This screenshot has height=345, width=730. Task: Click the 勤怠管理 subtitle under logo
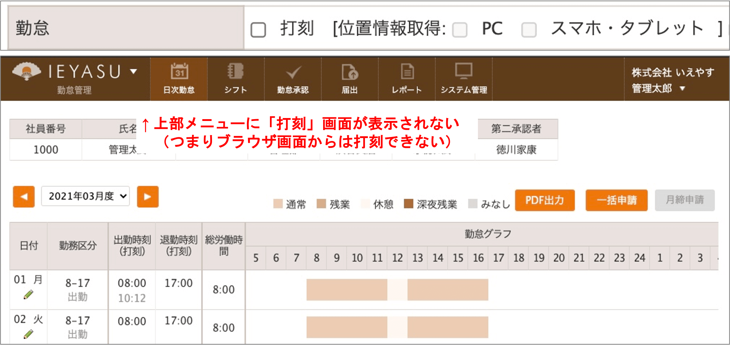click(x=74, y=90)
